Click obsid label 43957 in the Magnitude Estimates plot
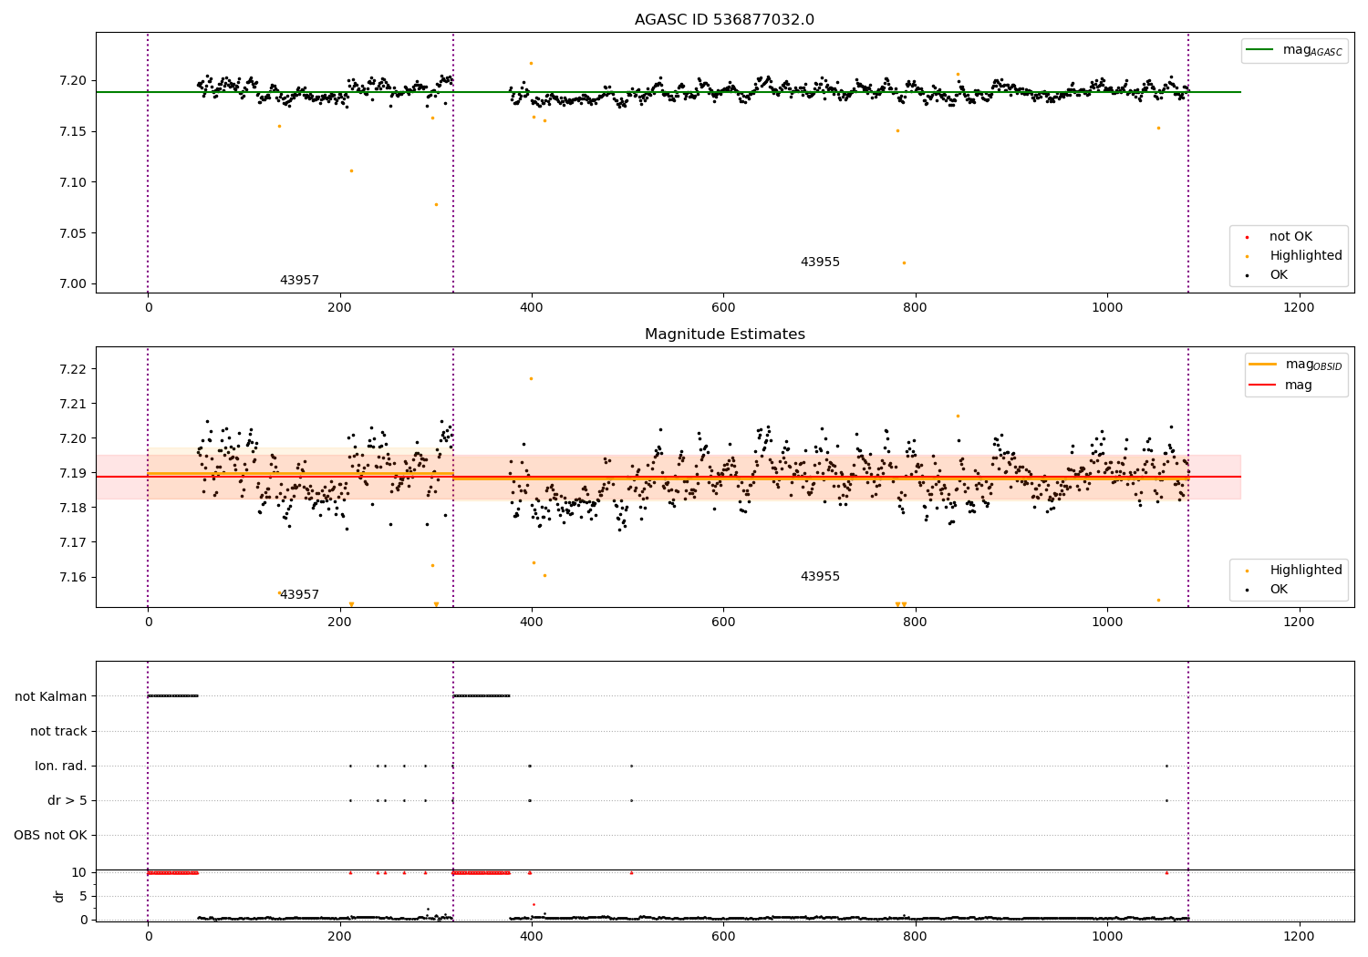 coord(299,595)
